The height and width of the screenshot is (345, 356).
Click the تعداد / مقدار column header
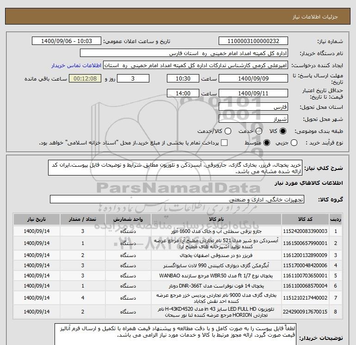click(83, 219)
